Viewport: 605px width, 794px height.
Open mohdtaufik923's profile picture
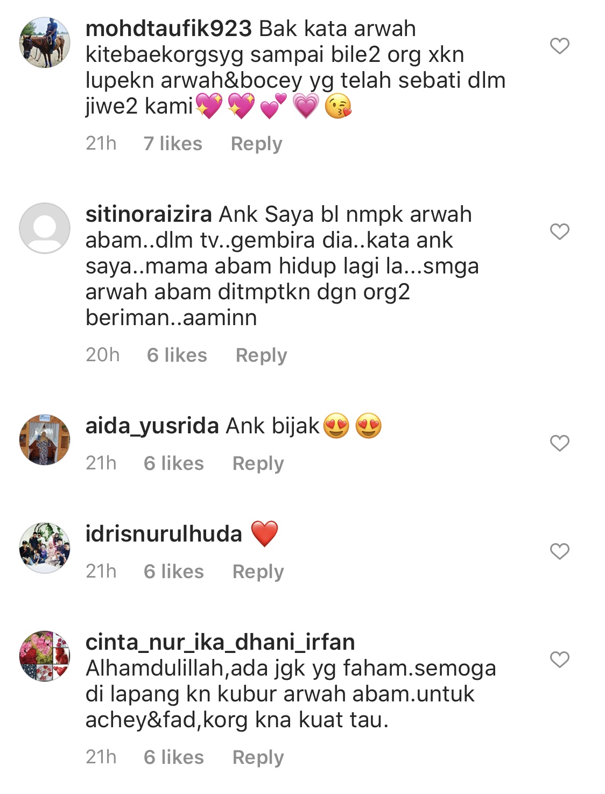[45, 43]
